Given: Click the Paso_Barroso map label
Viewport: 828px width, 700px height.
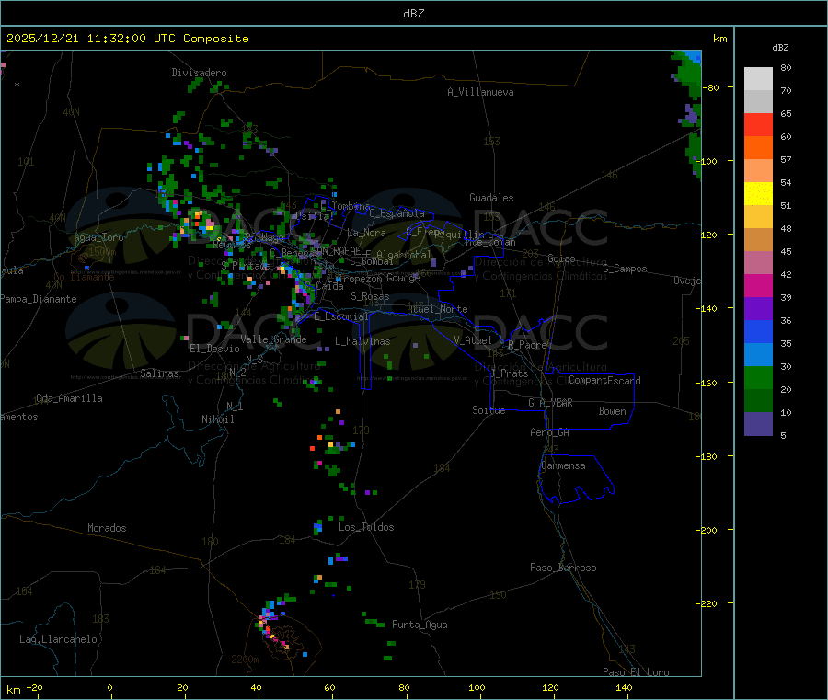Looking at the screenshot, I should 563,568.
